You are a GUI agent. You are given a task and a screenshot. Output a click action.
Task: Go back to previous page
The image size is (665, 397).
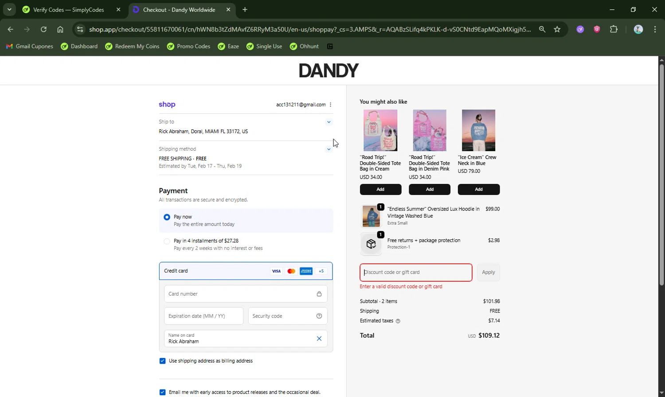[11, 29]
